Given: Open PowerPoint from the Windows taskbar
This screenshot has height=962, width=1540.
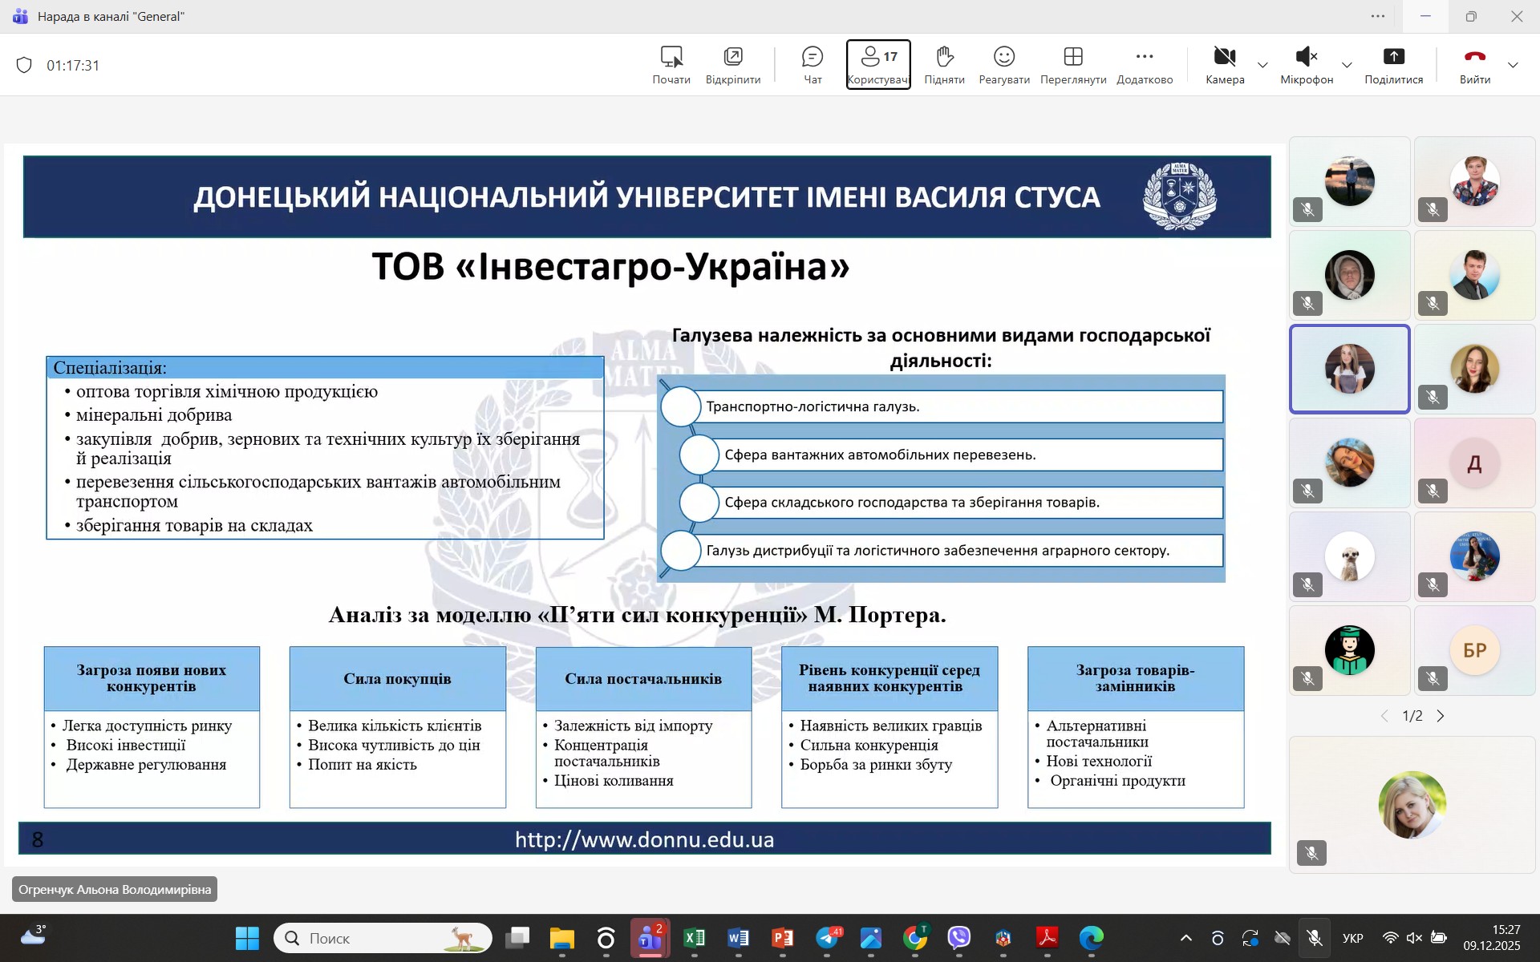Looking at the screenshot, I should point(782,938).
